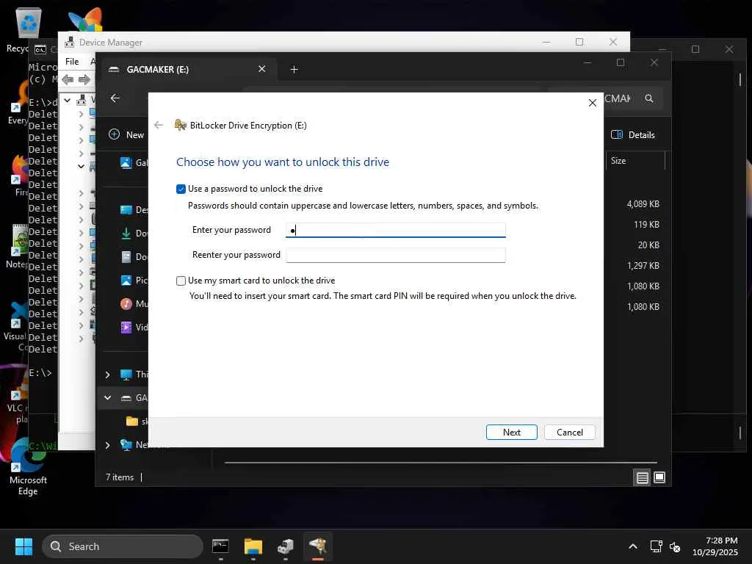Screen dimensions: 752x564
Task: Select the 4,089 KB file size cell
Action: point(643,204)
